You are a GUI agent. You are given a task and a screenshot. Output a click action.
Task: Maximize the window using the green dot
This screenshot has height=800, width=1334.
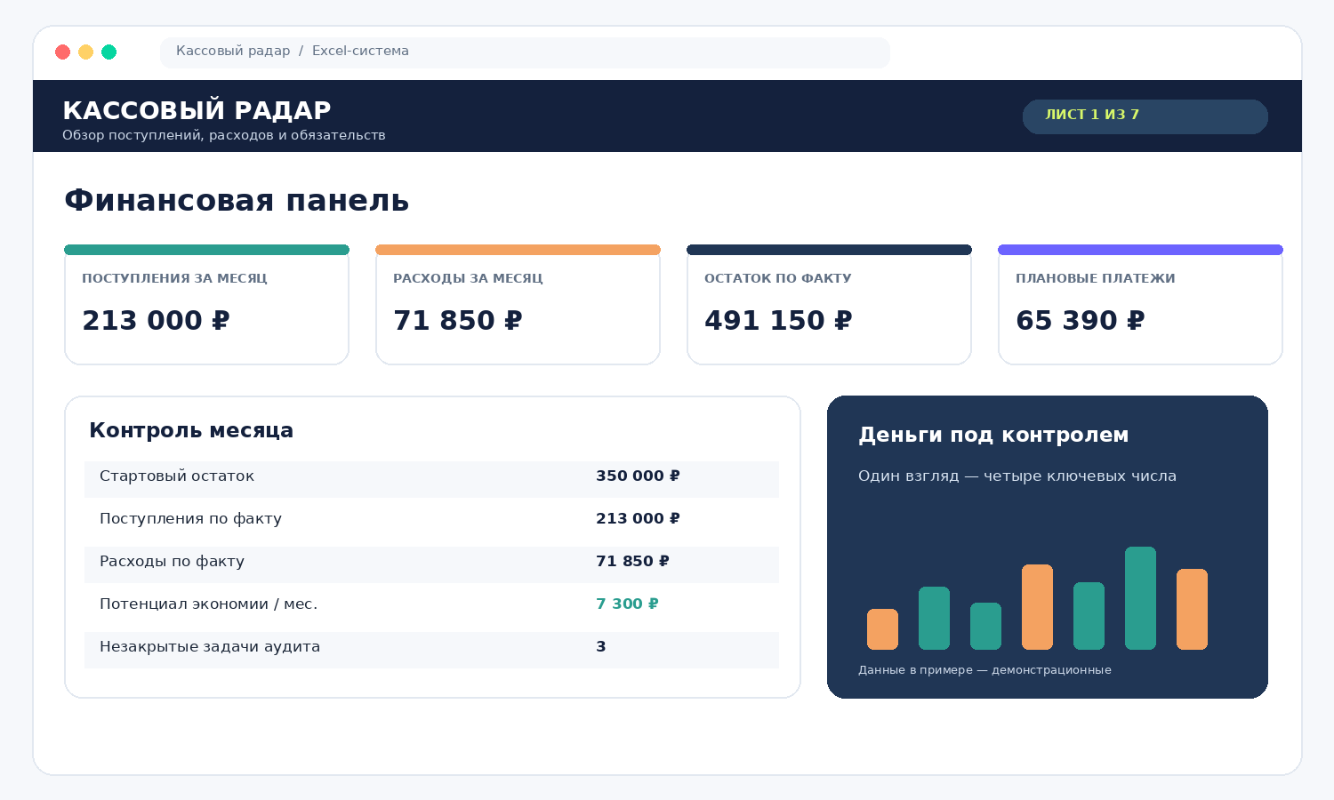[108, 52]
